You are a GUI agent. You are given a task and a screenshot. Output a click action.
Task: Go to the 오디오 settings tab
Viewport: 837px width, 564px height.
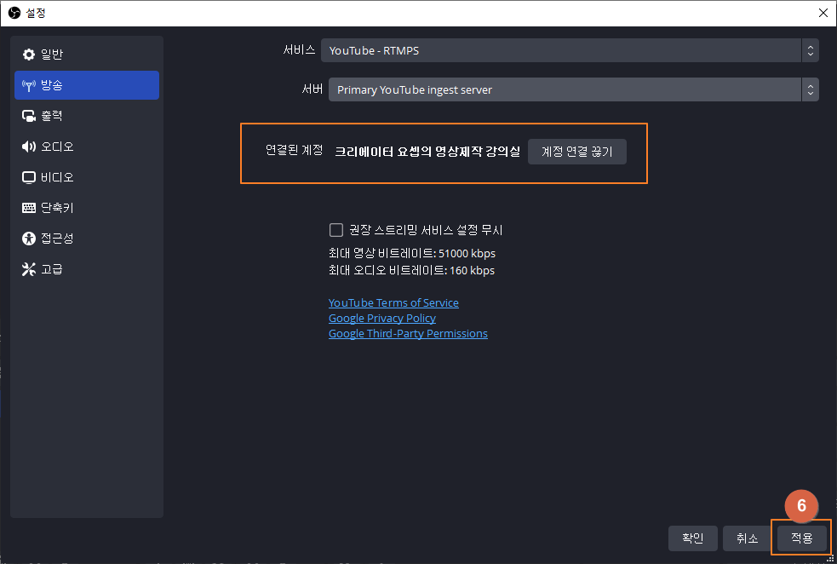click(87, 147)
